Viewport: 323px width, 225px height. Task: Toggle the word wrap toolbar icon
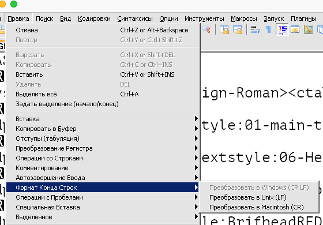[x=255, y=29]
